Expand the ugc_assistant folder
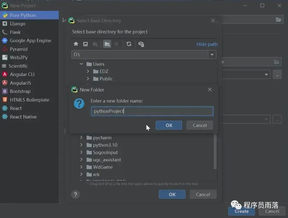Viewport: 288px width, 218px height. point(81,160)
